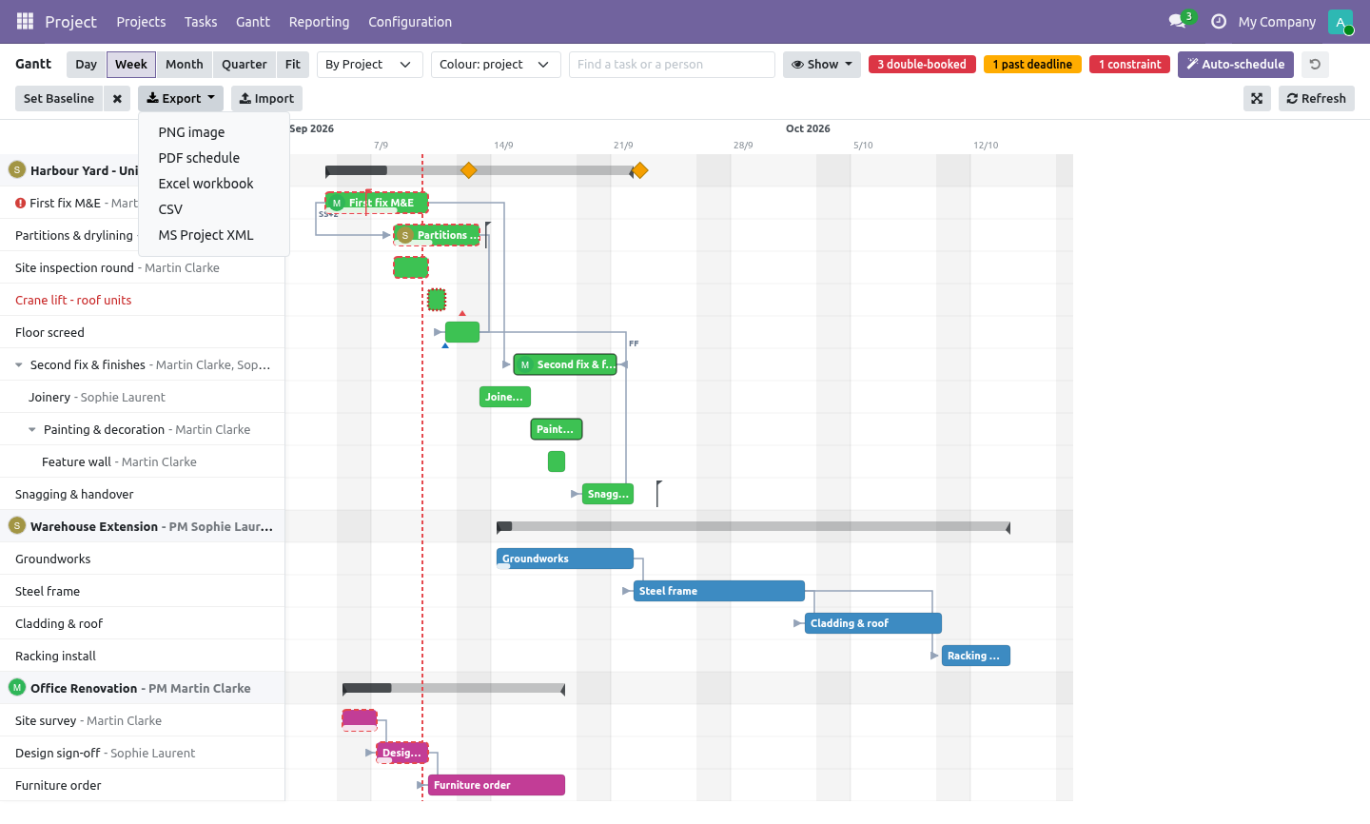
Task: Click the Office Renovation project avatar
Action: (x=17, y=687)
